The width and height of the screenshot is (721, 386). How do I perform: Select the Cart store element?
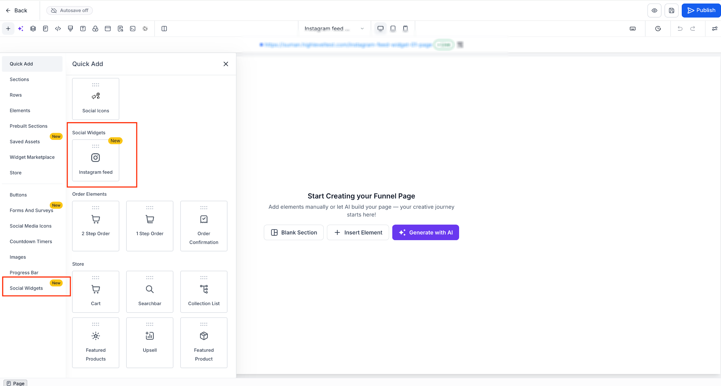pyautogui.click(x=96, y=292)
